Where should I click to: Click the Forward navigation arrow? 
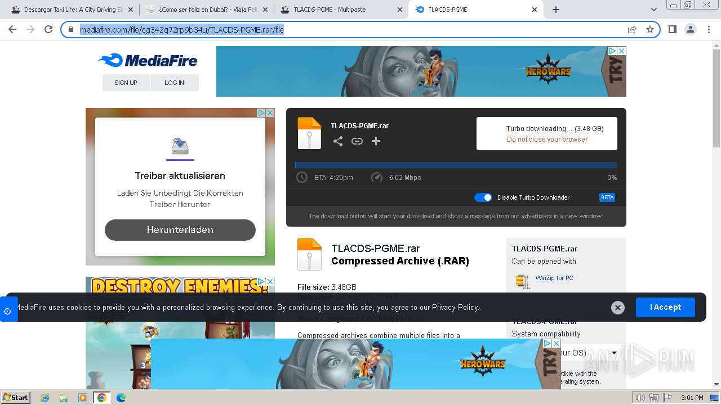[30, 29]
